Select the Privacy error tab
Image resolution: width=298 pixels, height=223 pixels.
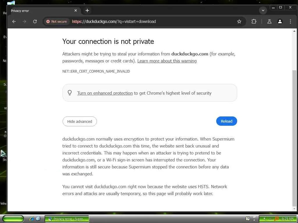41,11
